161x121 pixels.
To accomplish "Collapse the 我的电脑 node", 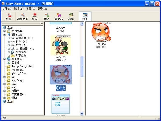I will 5,34.
